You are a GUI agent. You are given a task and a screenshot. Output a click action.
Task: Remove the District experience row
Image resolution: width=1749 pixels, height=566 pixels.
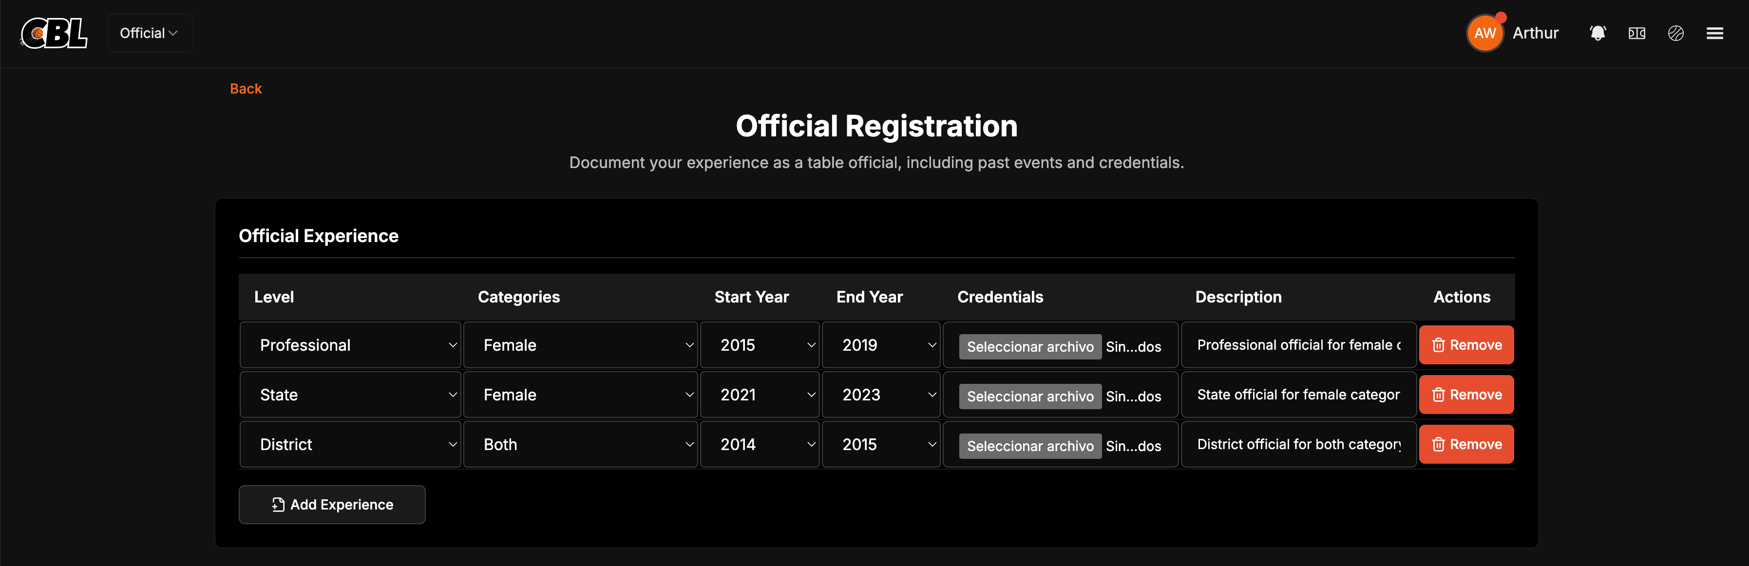tap(1466, 445)
